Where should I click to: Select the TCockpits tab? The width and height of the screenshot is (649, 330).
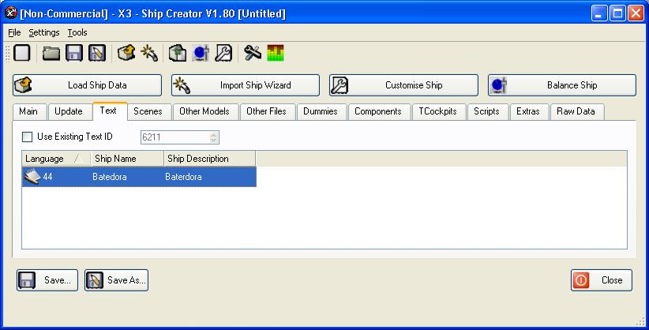point(437,111)
